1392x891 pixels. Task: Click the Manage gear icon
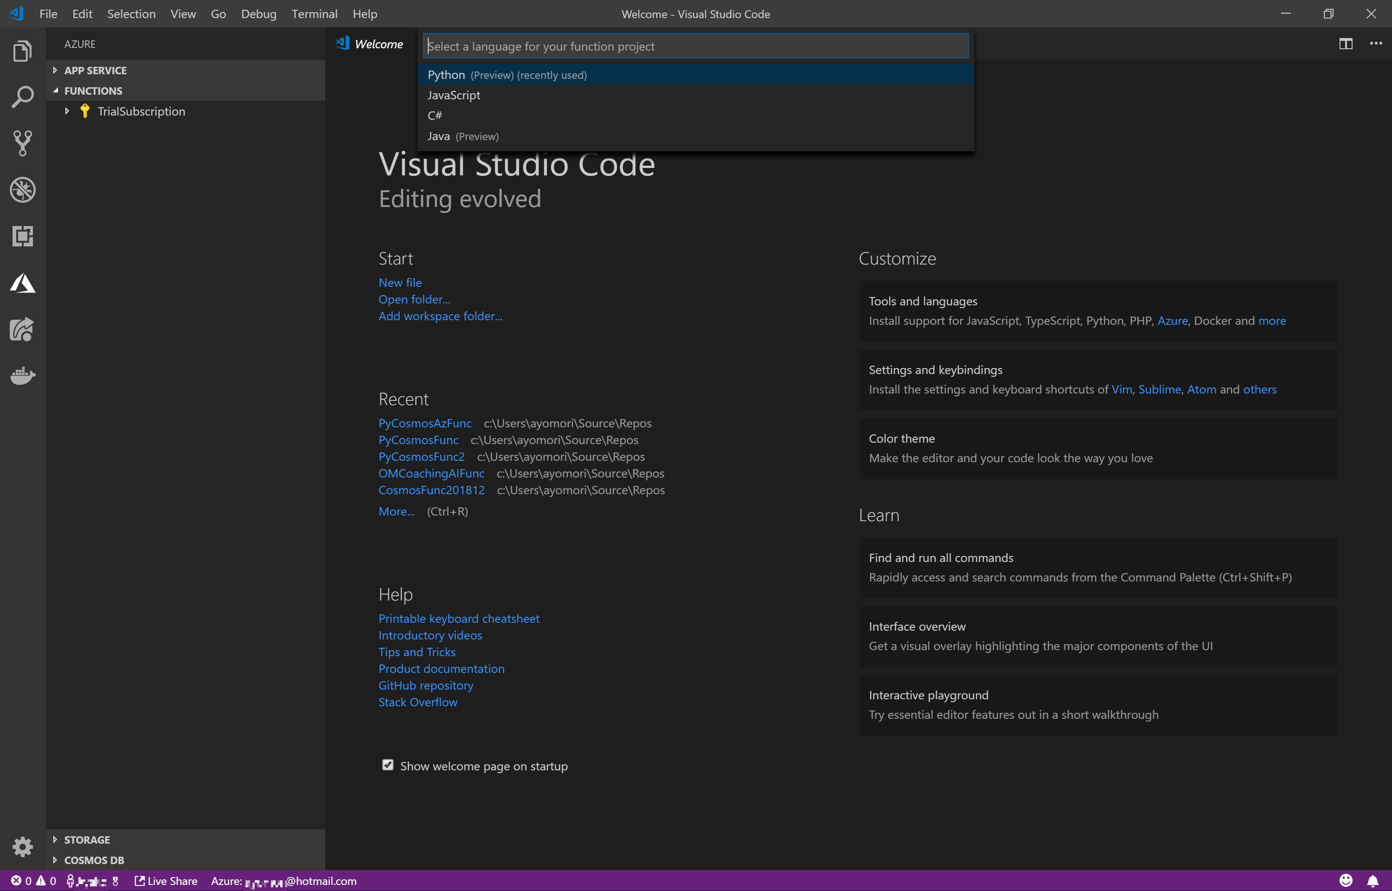tap(22, 846)
